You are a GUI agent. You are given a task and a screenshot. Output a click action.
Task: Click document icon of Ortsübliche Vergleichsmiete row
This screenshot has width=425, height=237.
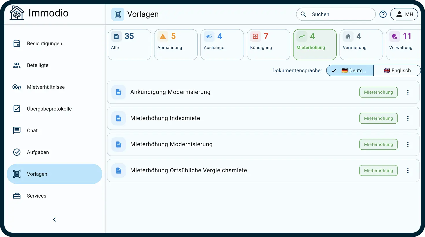118,171
